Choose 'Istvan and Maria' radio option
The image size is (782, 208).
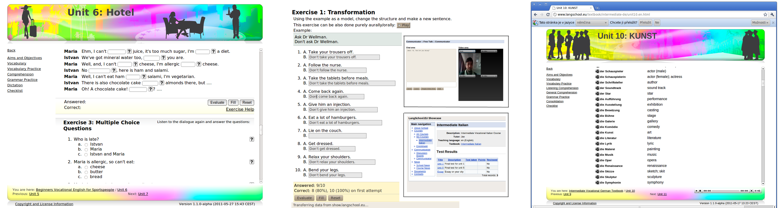pyautogui.click(x=86, y=154)
